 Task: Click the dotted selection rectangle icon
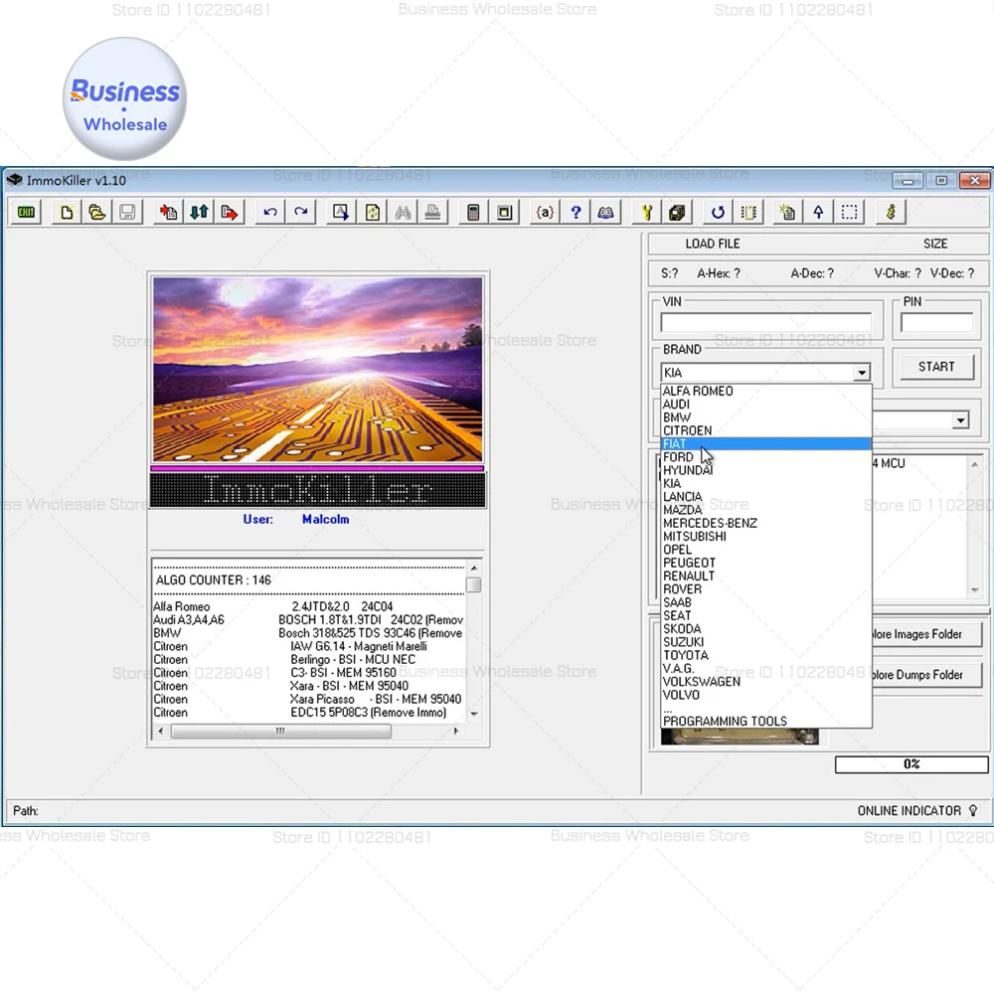pos(850,213)
